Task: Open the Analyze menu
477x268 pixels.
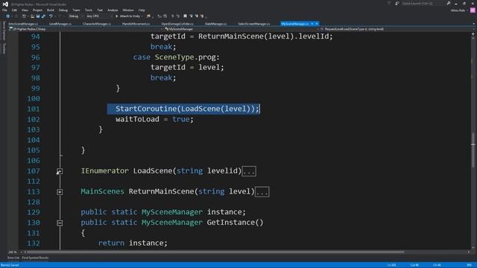Action: point(113,10)
